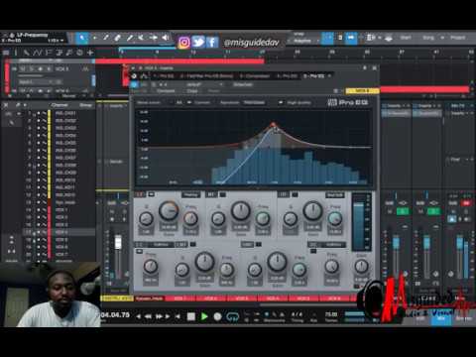Switch to FabFilter Pro-DS plugin tab
The height and width of the screenshot is (357, 476).
[x=206, y=76]
